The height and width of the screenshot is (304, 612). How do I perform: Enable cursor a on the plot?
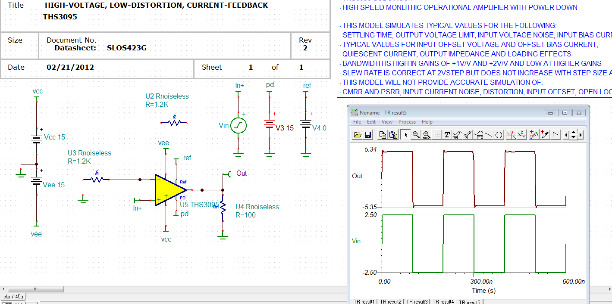point(512,135)
